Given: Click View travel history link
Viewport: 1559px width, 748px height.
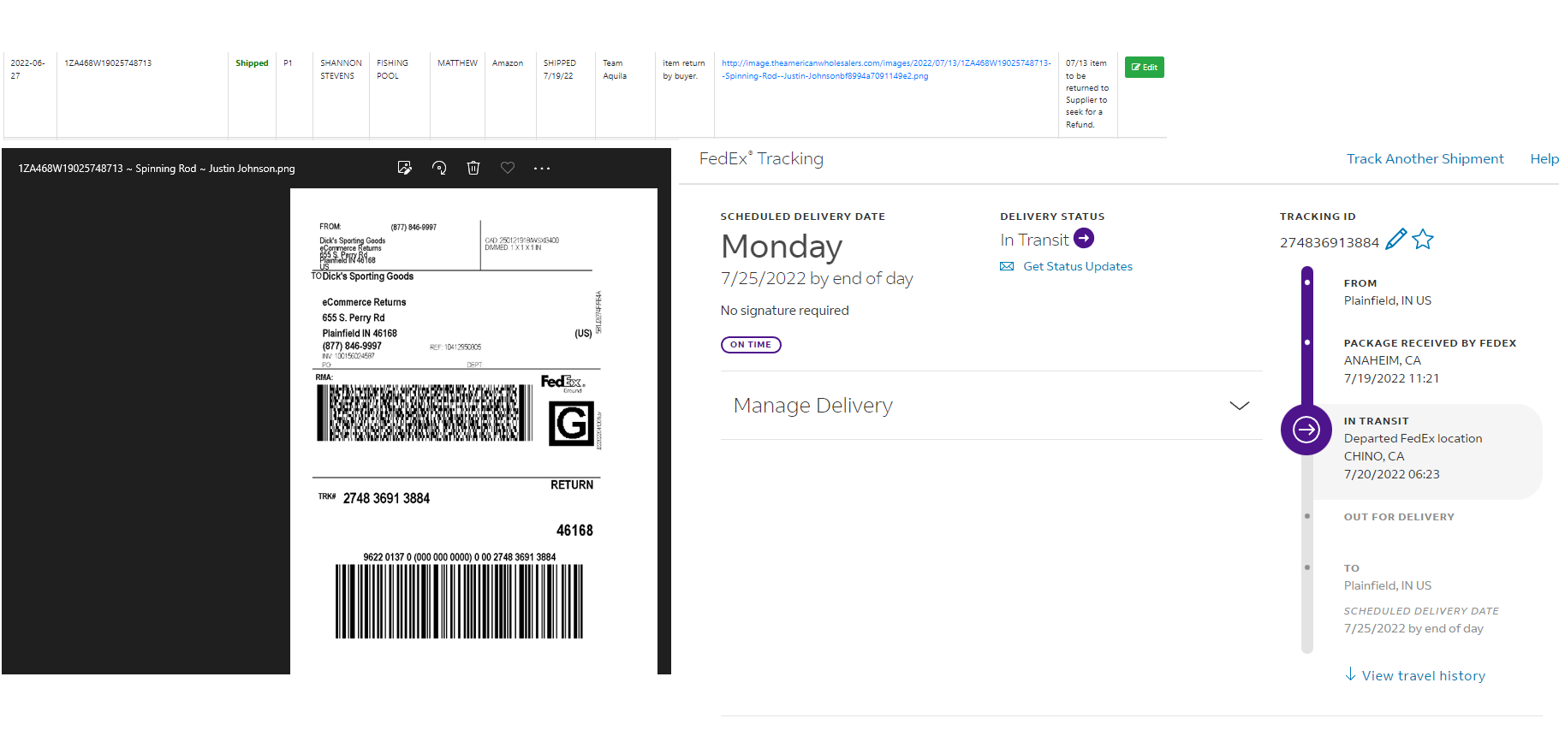Looking at the screenshot, I should coord(1424,676).
